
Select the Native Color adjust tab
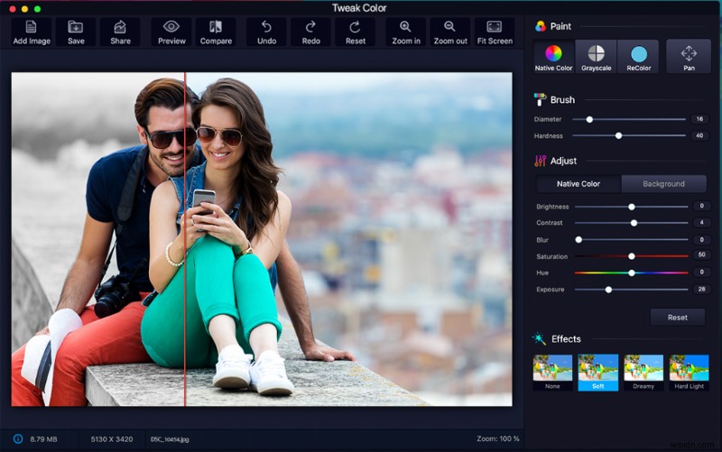(x=579, y=184)
